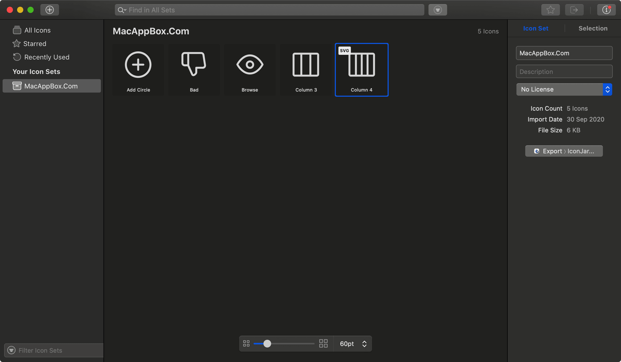Click the SVG badge on Column 4

point(344,51)
